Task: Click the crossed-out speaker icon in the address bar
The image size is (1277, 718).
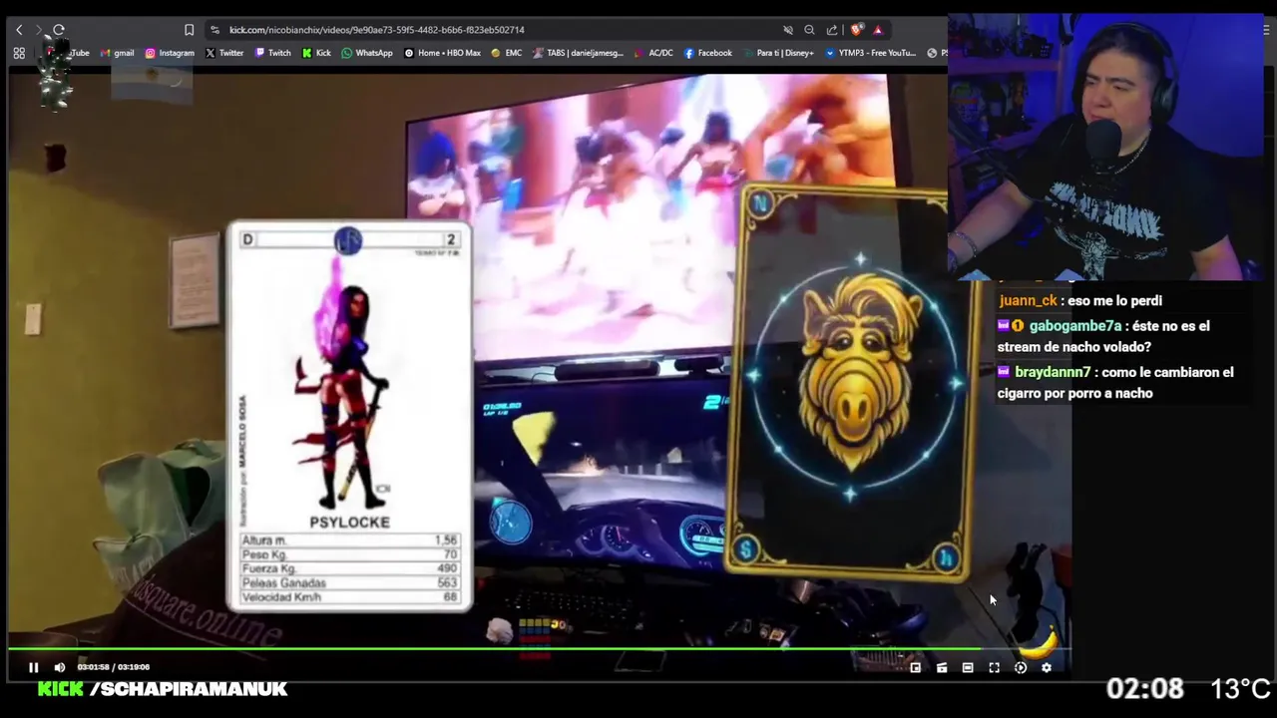Action: (x=787, y=30)
